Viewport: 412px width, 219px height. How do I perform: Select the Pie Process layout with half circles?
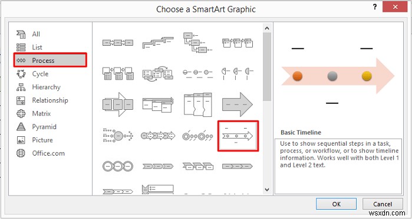click(x=238, y=73)
